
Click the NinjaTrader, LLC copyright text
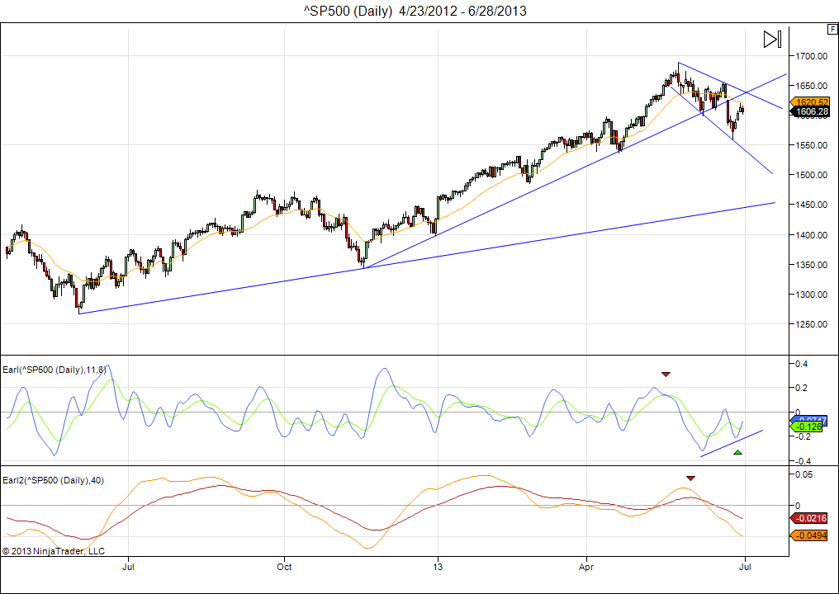point(54,550)
